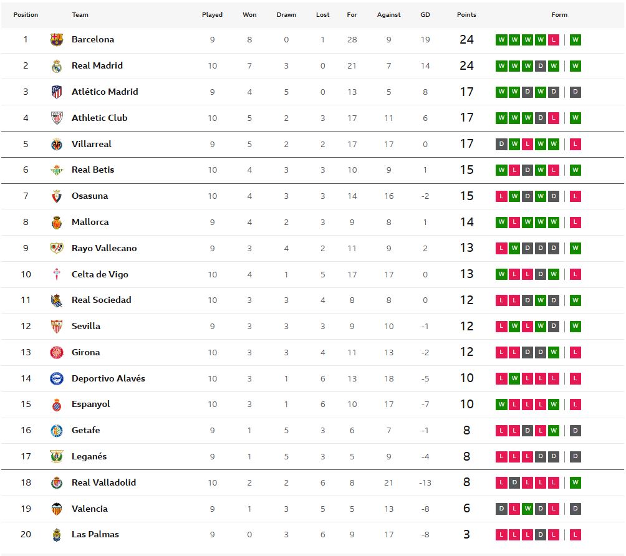Click Atlético Madrid's latest grey D form badge
626x556 pixels.
[575, 92]
